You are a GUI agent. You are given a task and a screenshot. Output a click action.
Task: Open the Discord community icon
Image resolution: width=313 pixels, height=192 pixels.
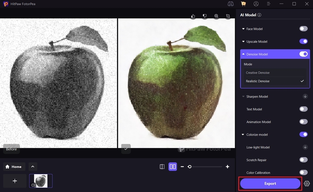(x=230, y=4)
